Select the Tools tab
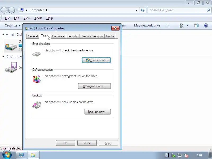Screen dimensions: 212x159 click(x=45, y=36)
